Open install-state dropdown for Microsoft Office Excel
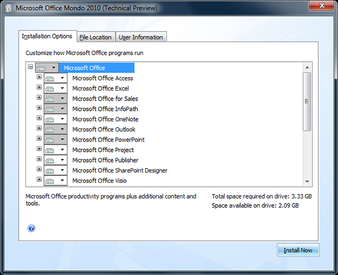This screenshot has width=338, height=275. point(56,88)
